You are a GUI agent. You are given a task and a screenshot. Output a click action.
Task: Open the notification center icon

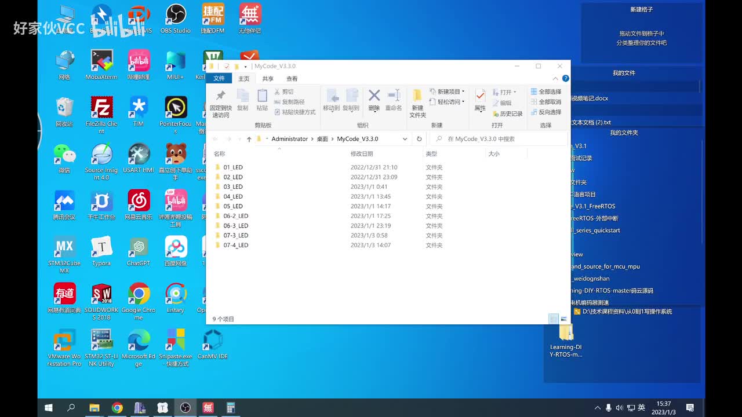click(x=690, y=408)
